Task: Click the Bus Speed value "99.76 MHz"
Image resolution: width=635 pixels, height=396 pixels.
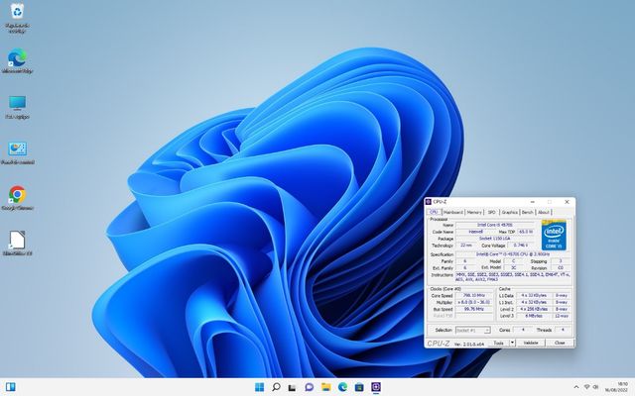Action: click(474, 309)
